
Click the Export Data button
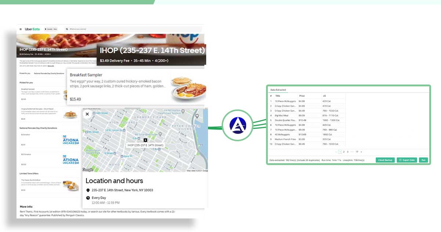click(407, 160)
